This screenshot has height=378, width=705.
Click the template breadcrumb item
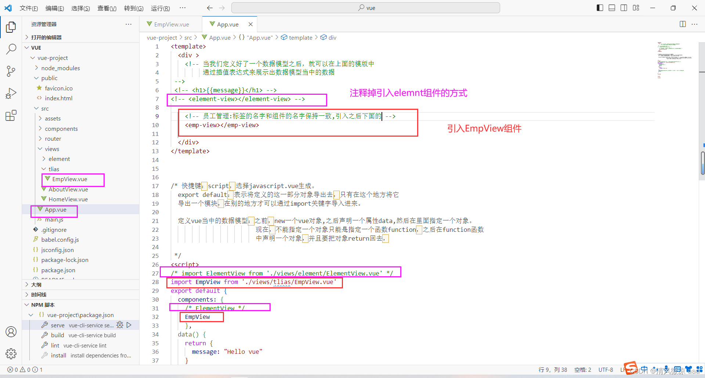[297, 37]
